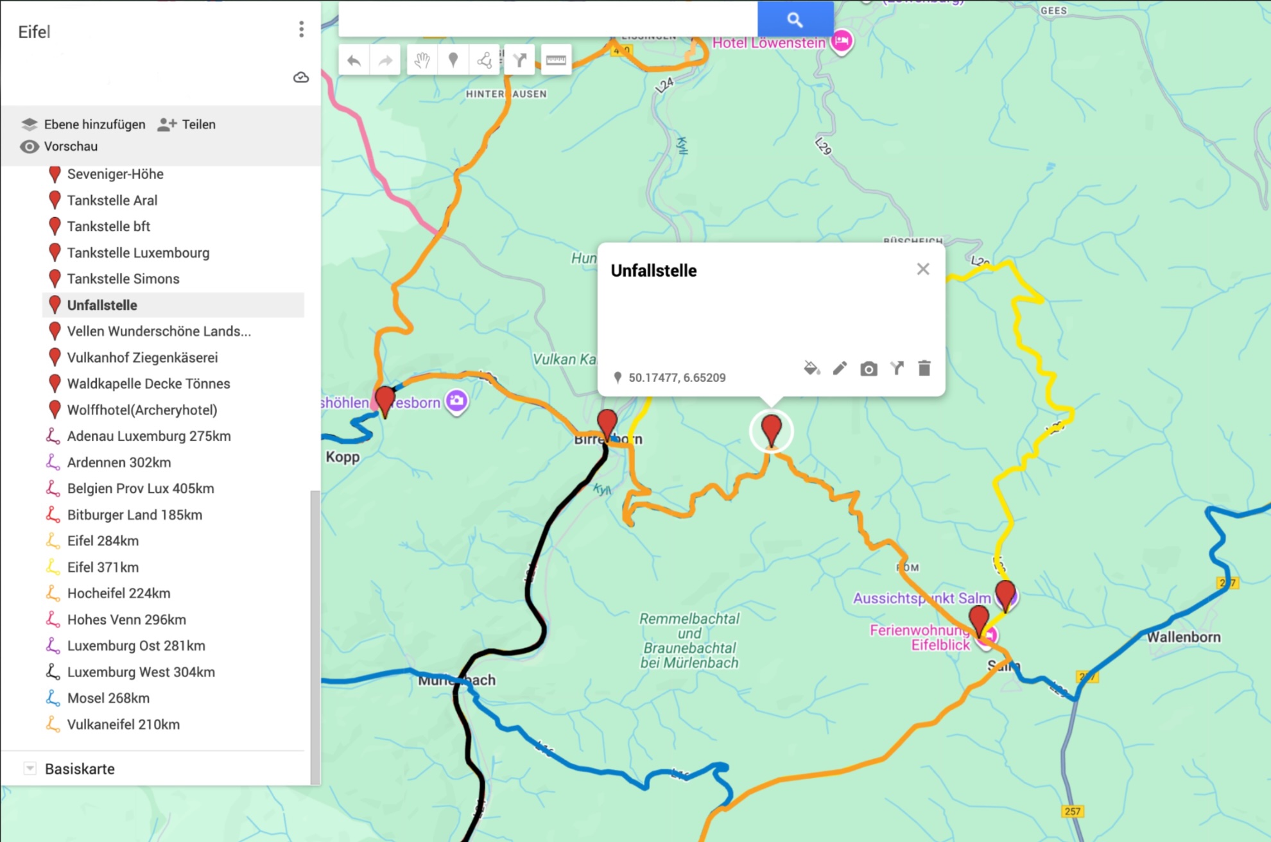The image size is (1271, 842).
Task: Expand the Basiskarte dropdown arrow
Action: point(30,768)
